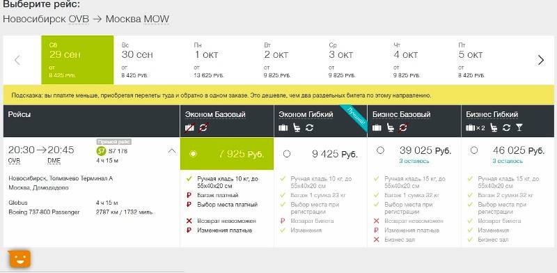557x273 pixels.
Task: Click '3 осталось' under 46 025 руб.
Action: (508, 161)
